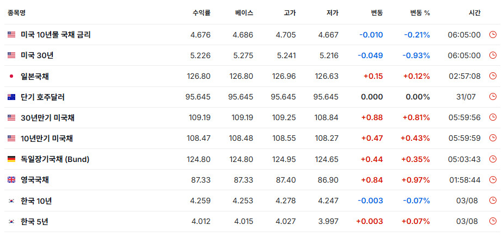Click the clock icon in 일본국채 row
The image size is (503, 237).
pyautogui.click(x=493, y=76)
